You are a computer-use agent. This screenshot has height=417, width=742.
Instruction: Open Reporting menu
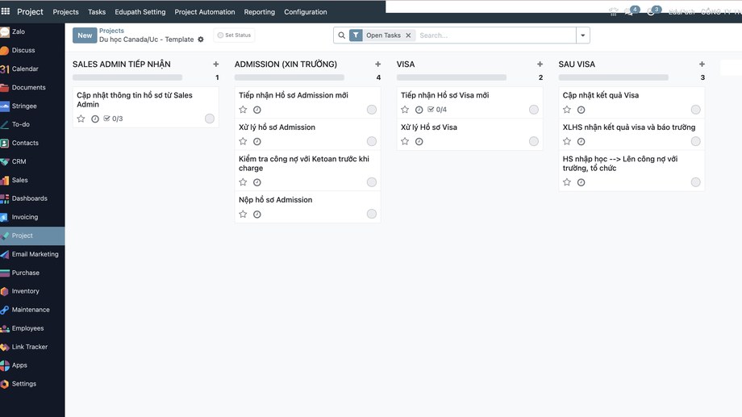(x=260, y=12)
